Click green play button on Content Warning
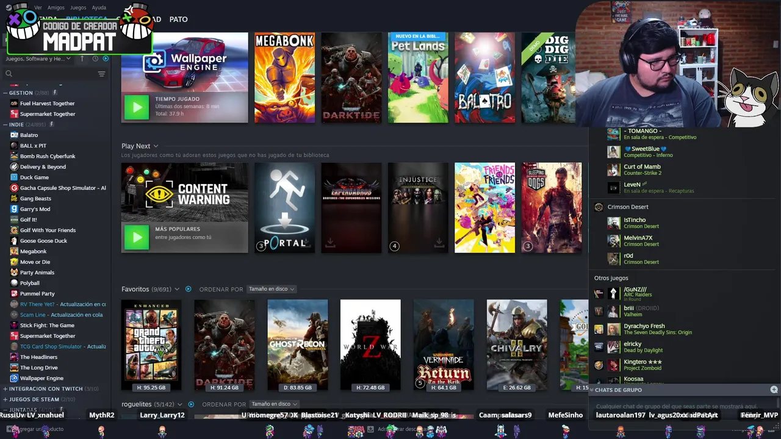 coord(137,238)
